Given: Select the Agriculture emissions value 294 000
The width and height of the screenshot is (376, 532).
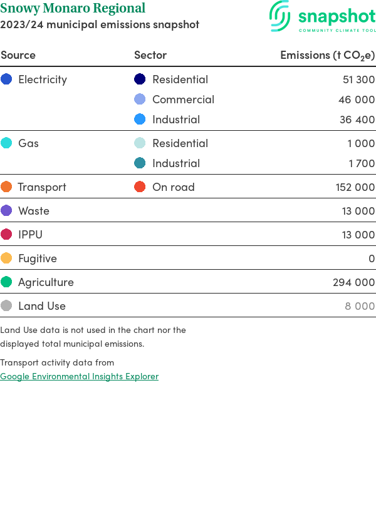Looking at the screenshot, I should pos(353,282).
